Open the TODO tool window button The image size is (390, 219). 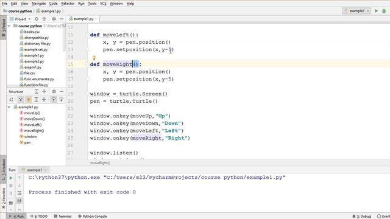[x=39, y=217]
